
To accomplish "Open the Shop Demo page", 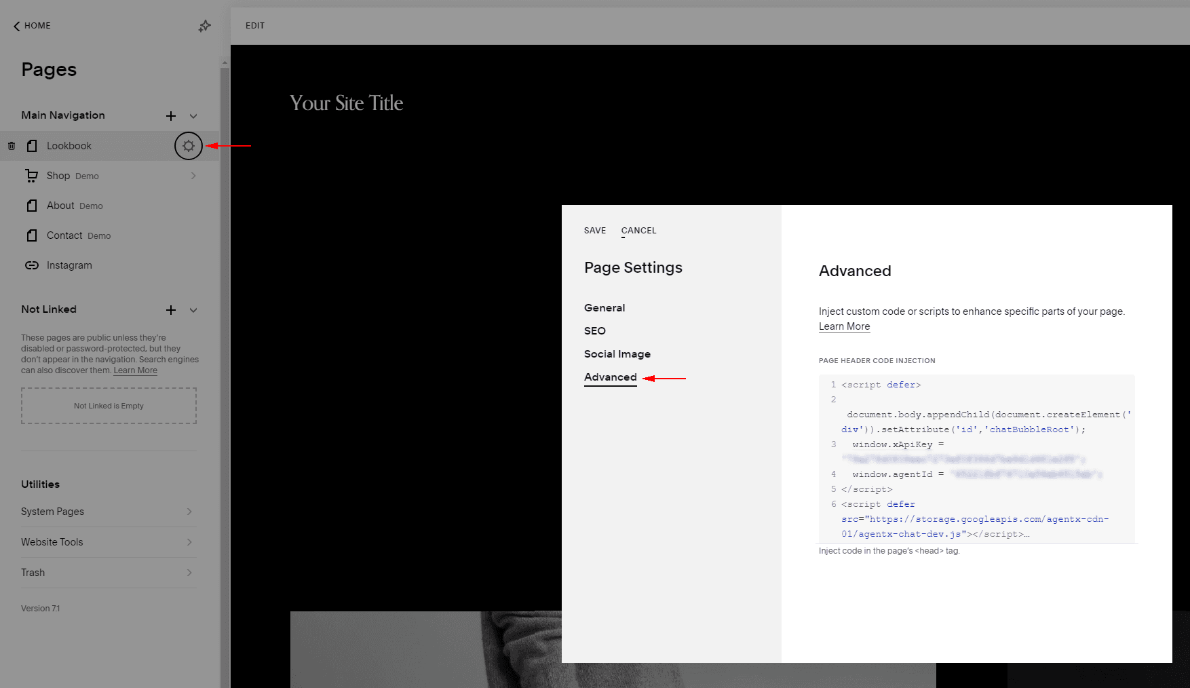I will click(73, 176).
